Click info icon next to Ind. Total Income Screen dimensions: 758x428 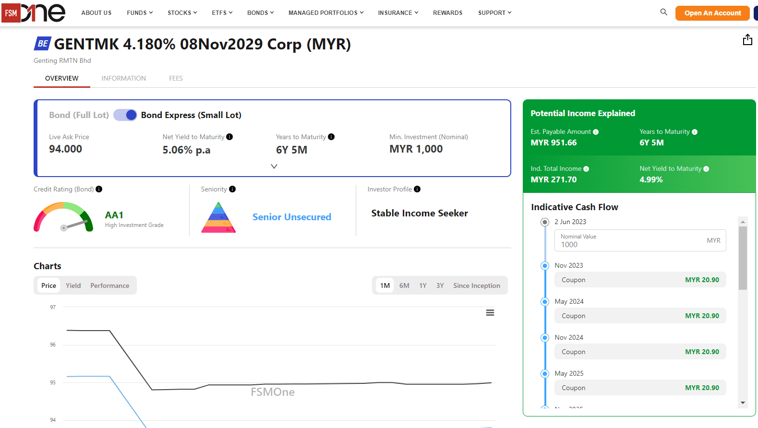click(586, 169)
